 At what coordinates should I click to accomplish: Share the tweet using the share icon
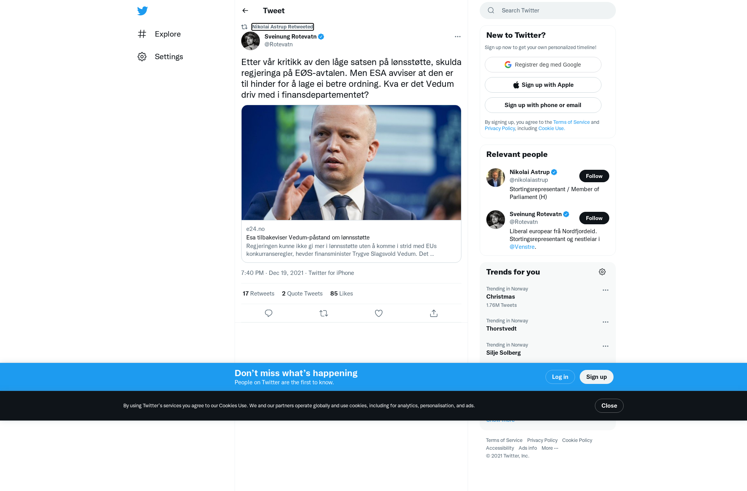[x=434, y=313]
